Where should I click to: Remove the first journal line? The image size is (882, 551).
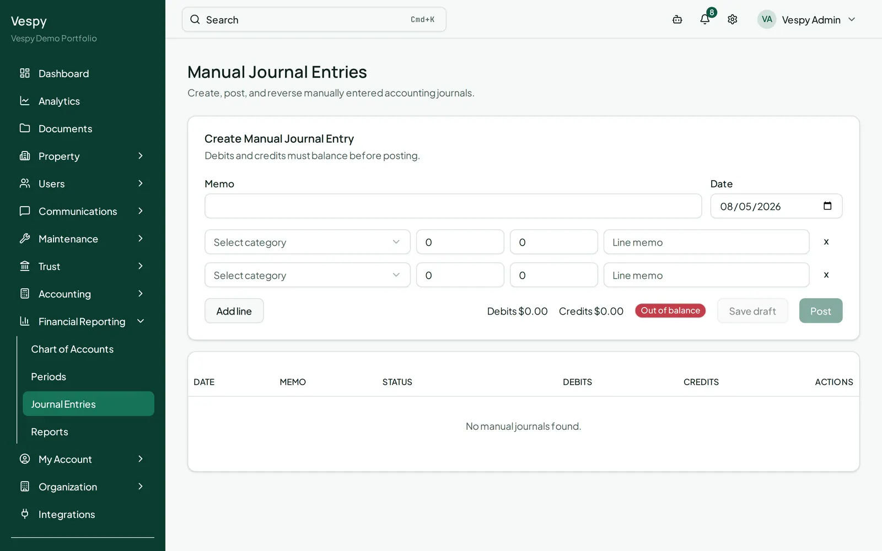pos(826,242)
